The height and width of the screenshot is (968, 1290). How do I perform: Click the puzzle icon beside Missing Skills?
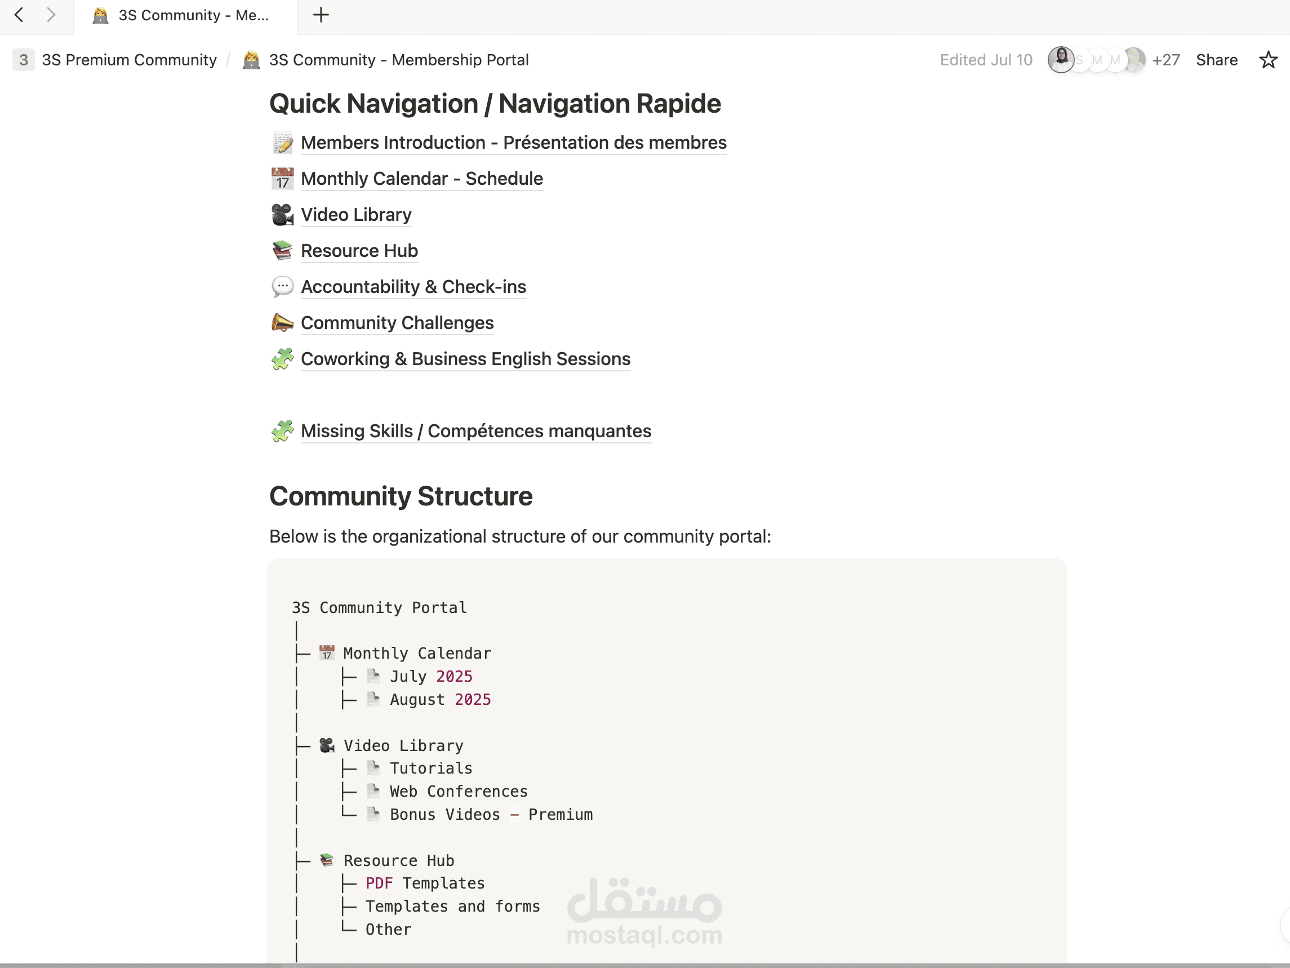(x=283, y=431)
